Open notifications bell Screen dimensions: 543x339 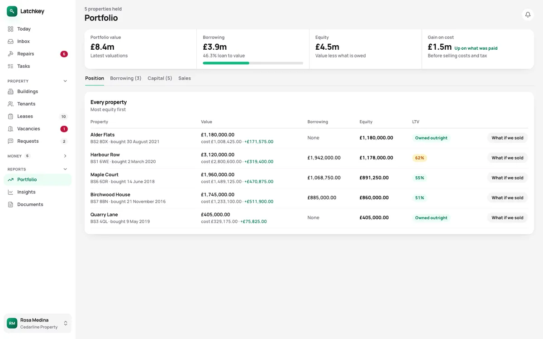tap(528, 15)
